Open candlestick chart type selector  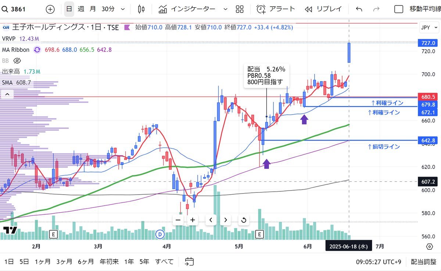(141, 9)
